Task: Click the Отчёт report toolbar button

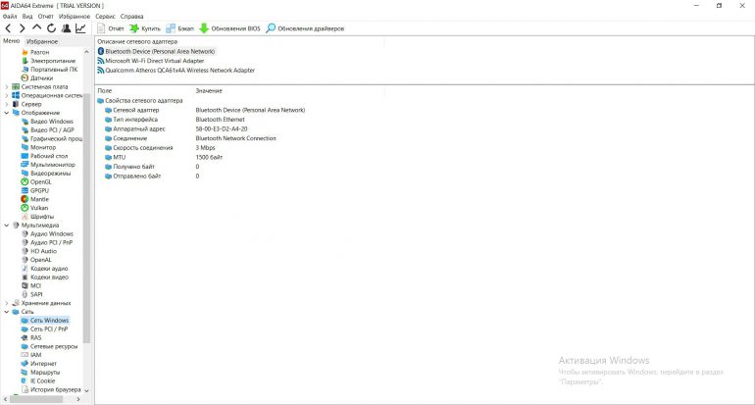Action: (111, 28)
